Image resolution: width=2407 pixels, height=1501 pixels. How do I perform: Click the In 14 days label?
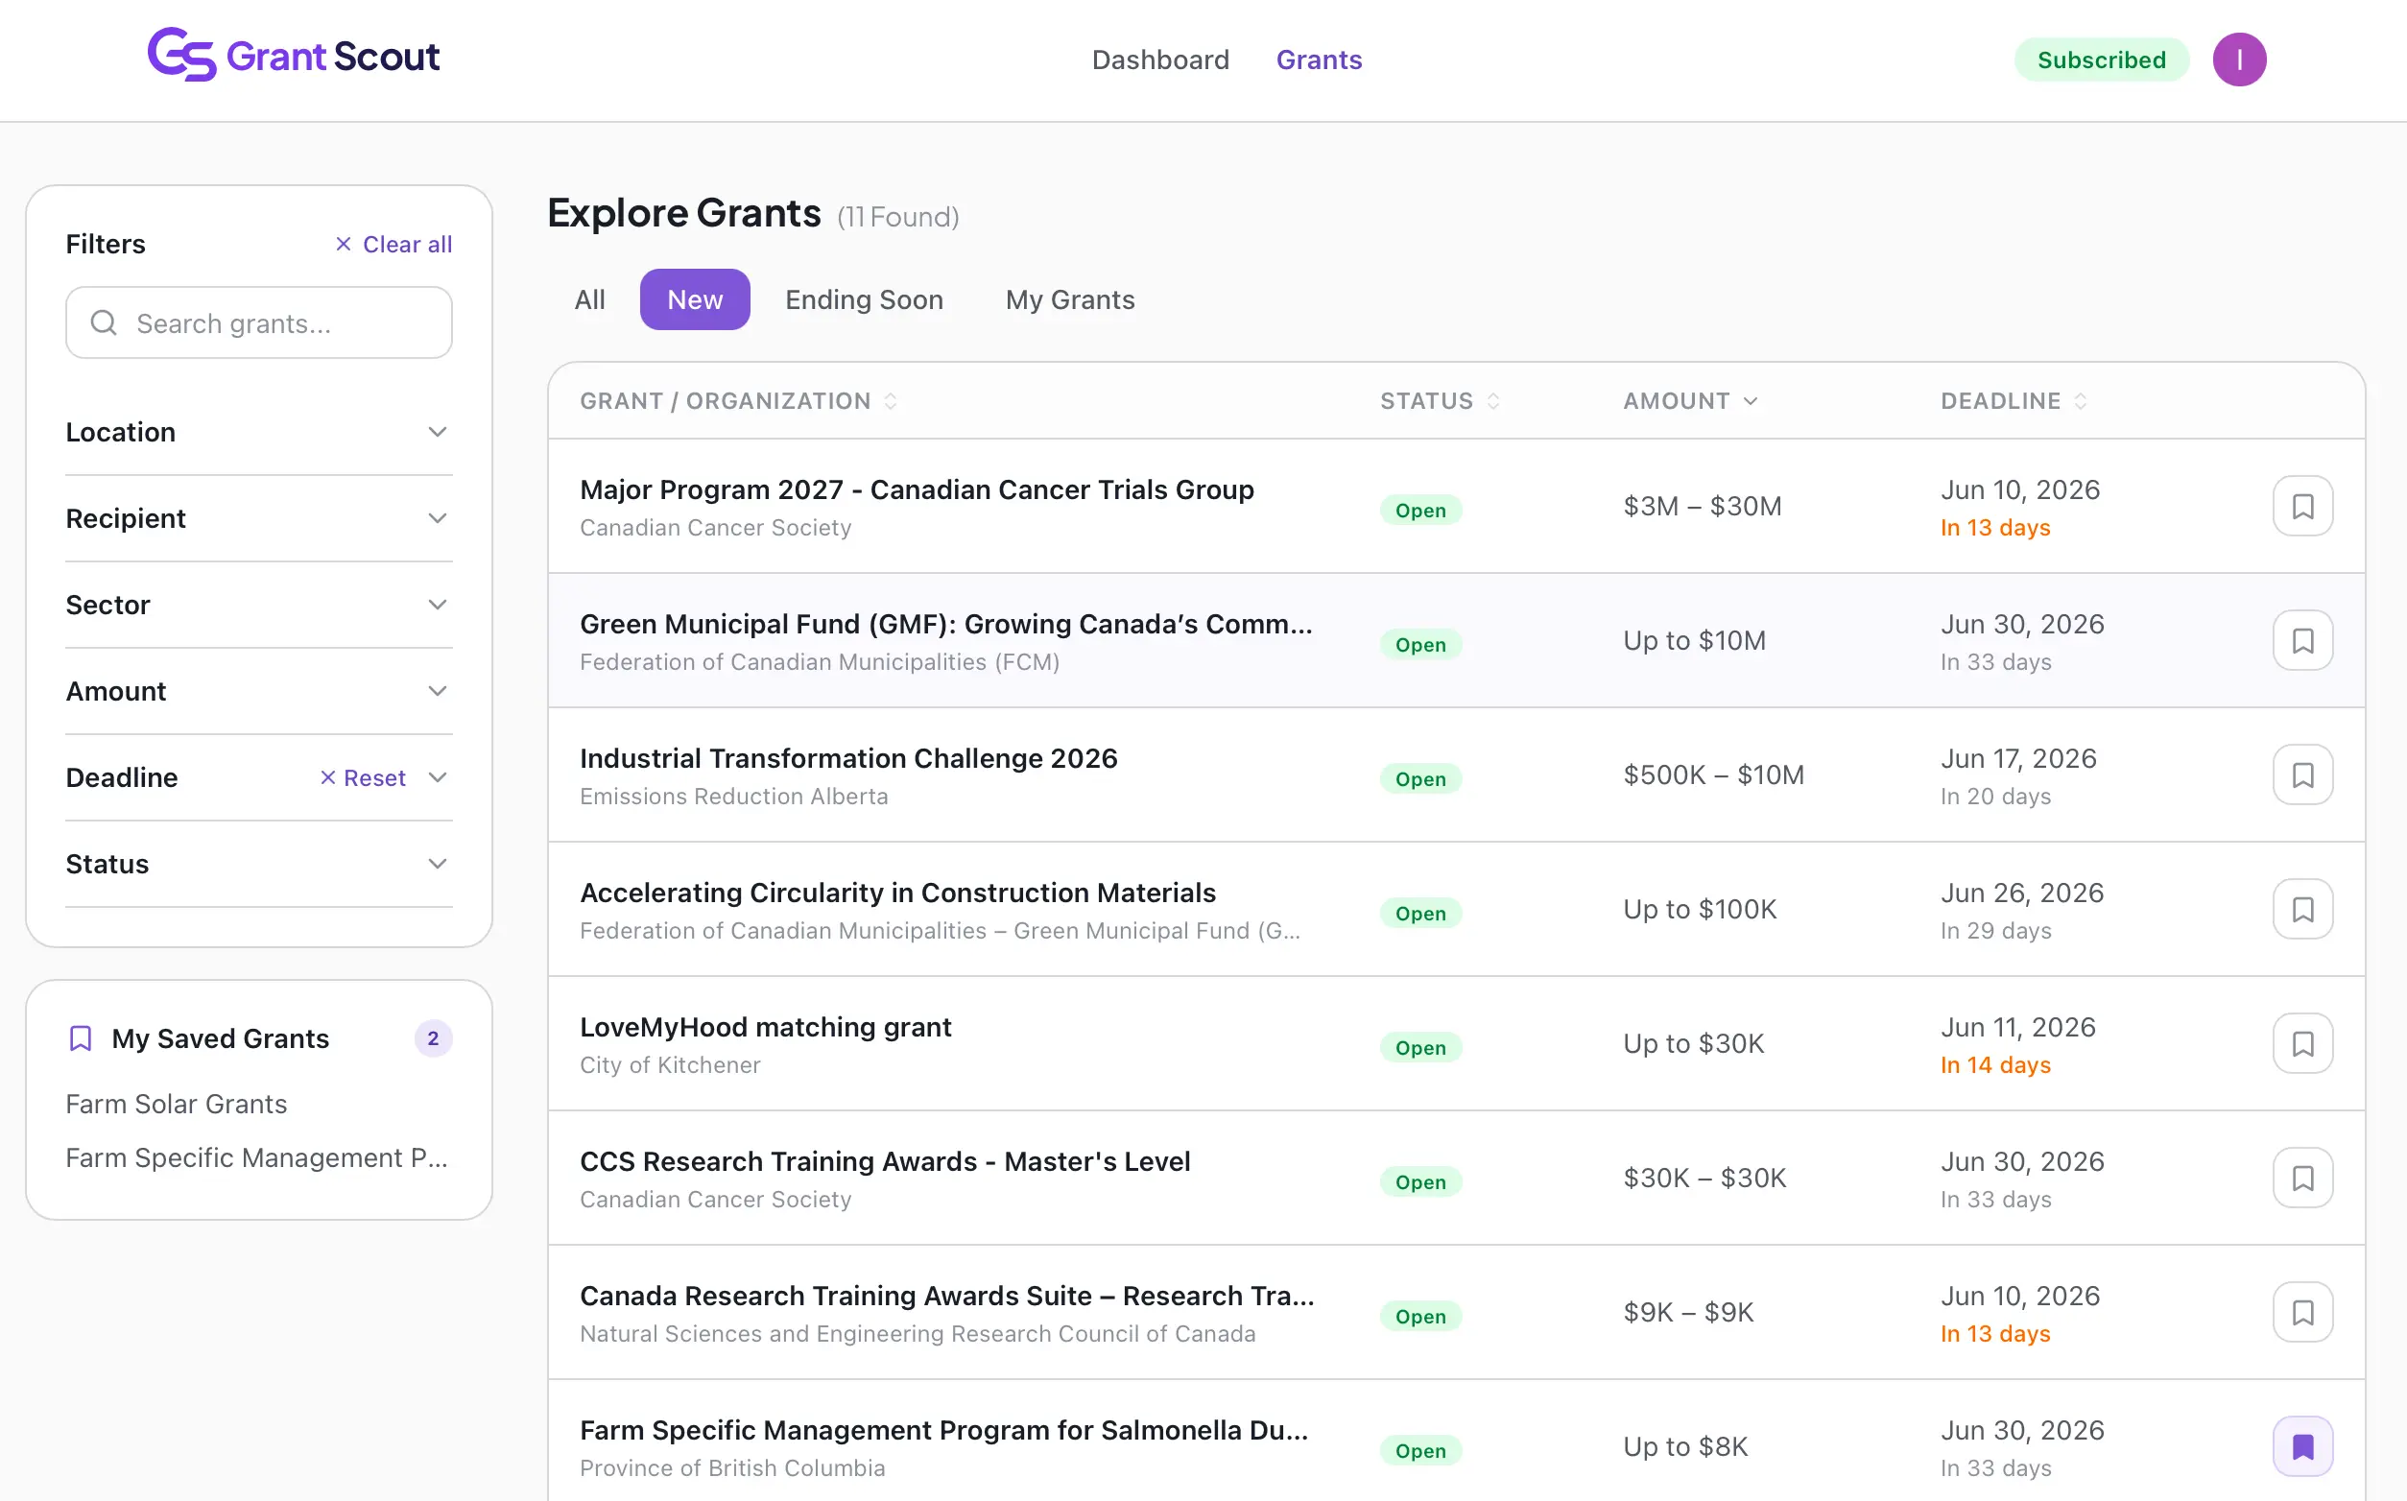[x=1995, y=1065]
